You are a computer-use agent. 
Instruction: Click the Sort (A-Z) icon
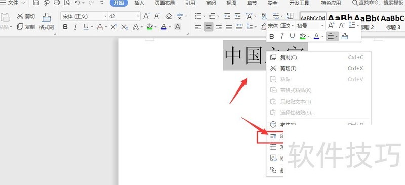pos(264,16)
